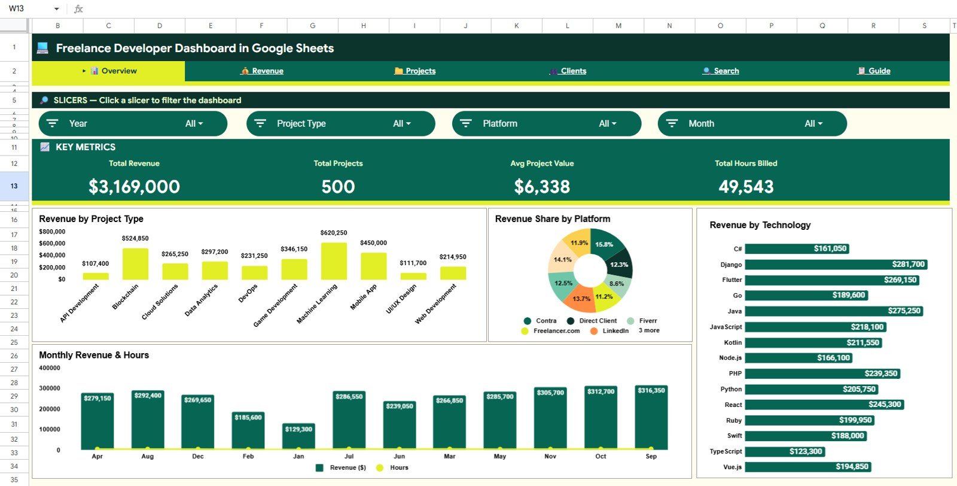Click the Fiverr legend color dot
The width and height of the screenshot is (957, 486).
click(x=630, y=321)
